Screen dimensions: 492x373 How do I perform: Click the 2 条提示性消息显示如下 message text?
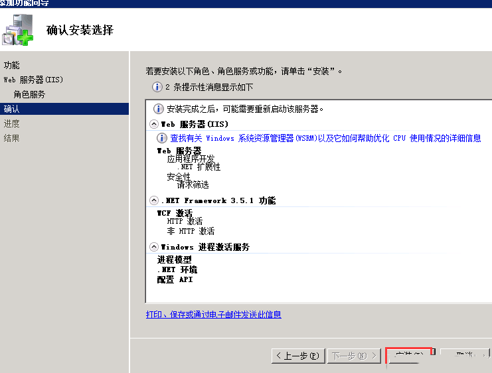click(209, 87)
